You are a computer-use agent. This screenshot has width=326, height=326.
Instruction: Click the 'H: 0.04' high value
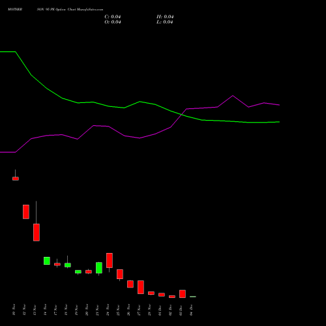165,17
